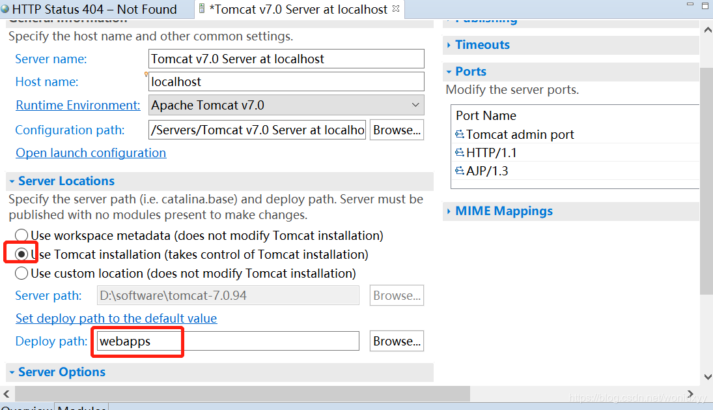This screenshot has width=713, height=410.
Task: Click the horizontal scrollbar right arrow
Action: point(690,394)
